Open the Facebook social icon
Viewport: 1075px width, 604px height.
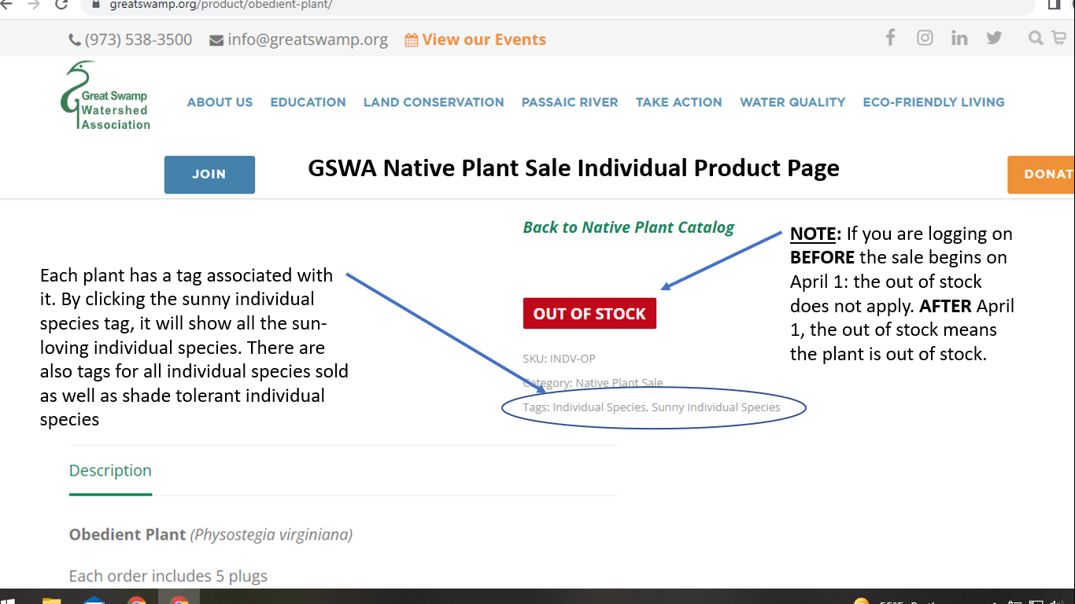(890, 38)
